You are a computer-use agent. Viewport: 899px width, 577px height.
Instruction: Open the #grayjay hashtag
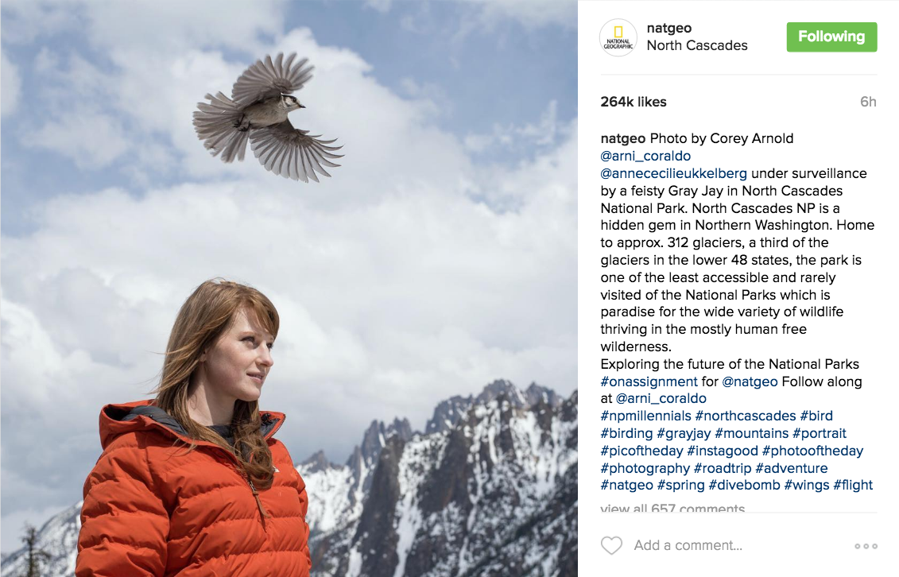pyautogui.click(x=684, y=434)
